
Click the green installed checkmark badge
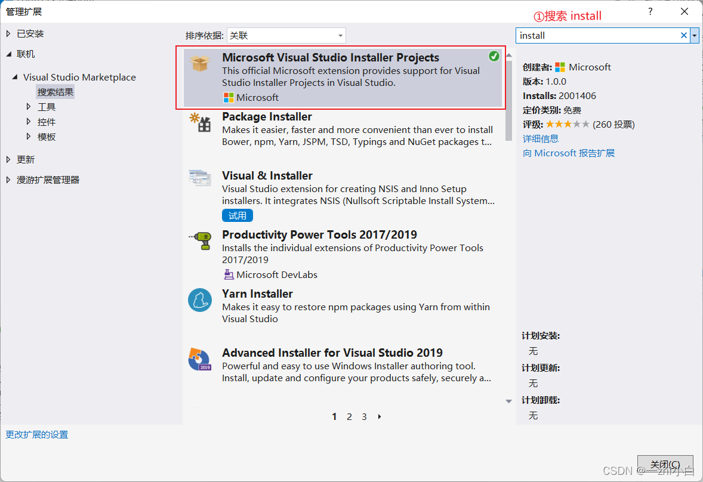[494, 56]
